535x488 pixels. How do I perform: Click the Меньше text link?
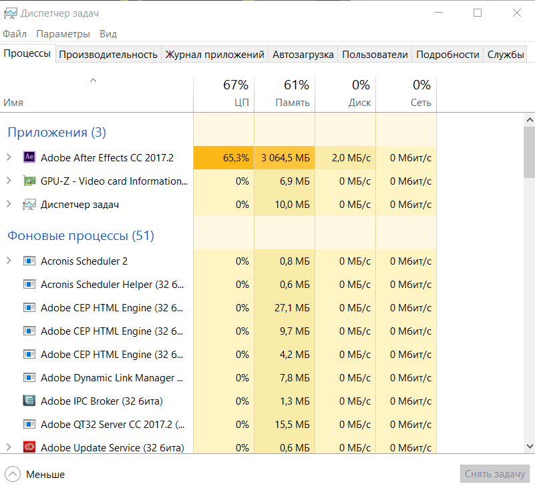(x=45, y=475)
